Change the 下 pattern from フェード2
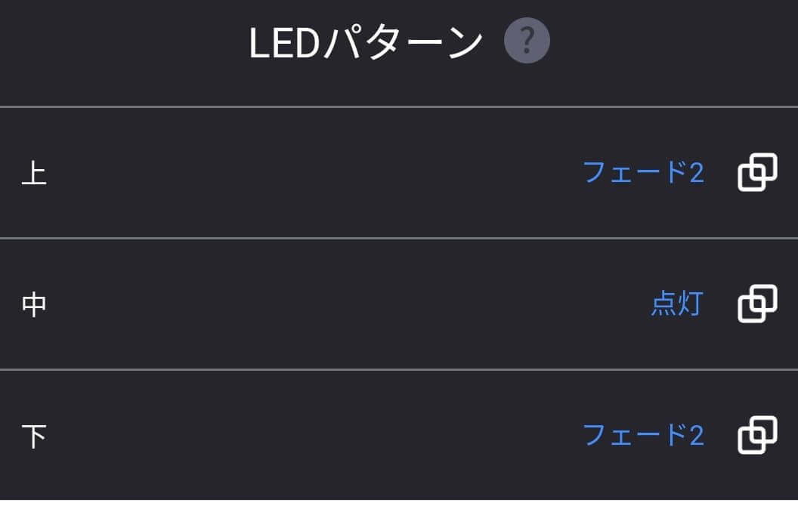The width and height of the screenshot is (798, 506). (643, 435)
